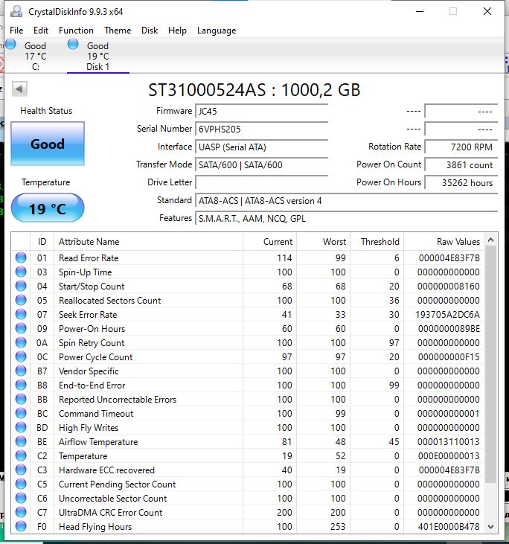
Task: Click the Transfer Mode field SATA/600
Action: tap(262, 164)
